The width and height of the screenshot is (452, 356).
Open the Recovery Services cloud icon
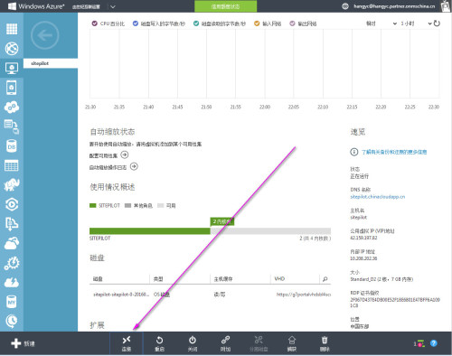(12, 243)
